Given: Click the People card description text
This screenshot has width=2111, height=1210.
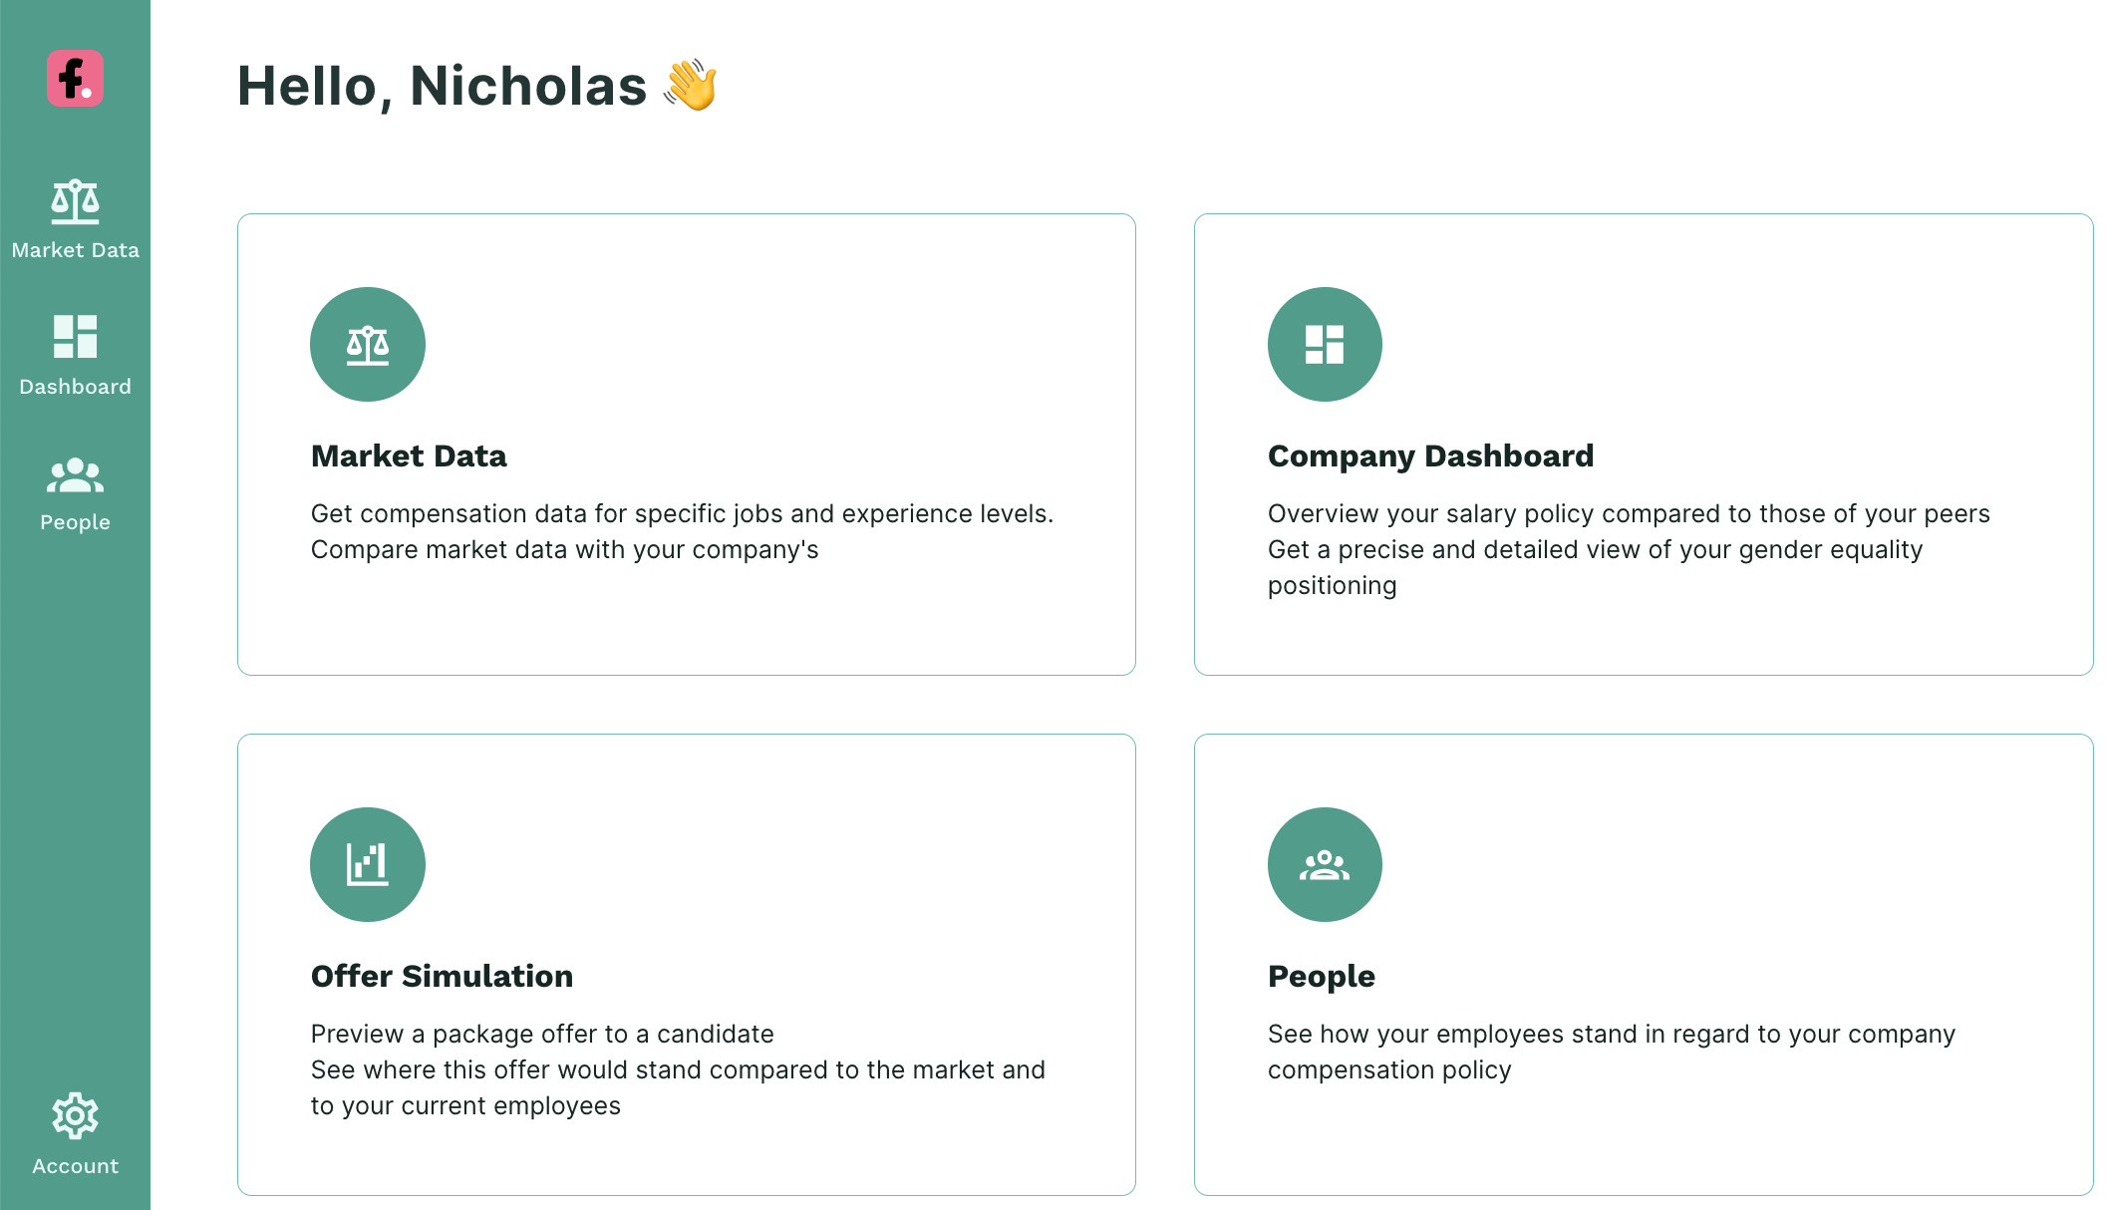Looking at the screenshot, I should pyautogui.click(x=1611, y=1052).
